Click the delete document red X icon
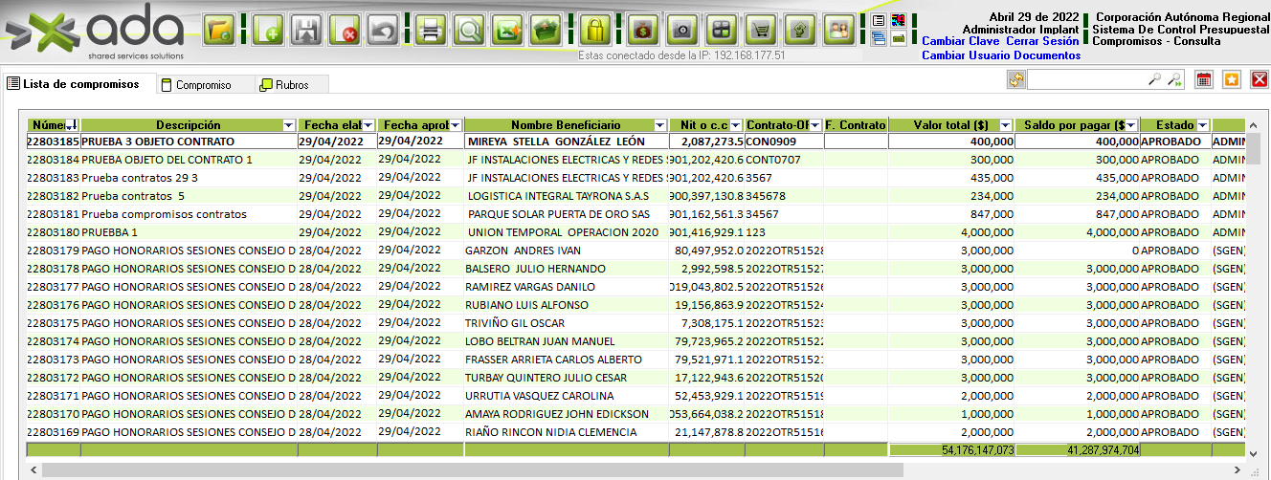 (344, 31)
